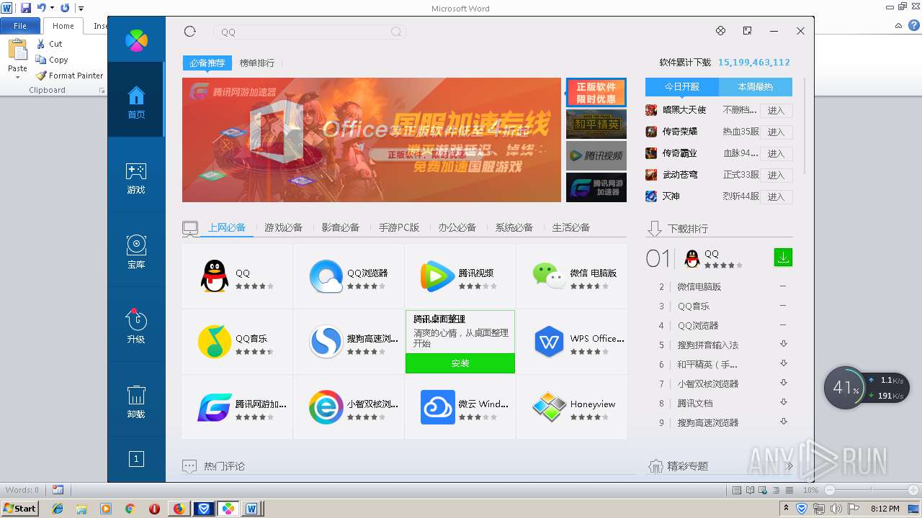
Task: Switch to the 必备推荐 tab
Action: [x=207, y=63]
